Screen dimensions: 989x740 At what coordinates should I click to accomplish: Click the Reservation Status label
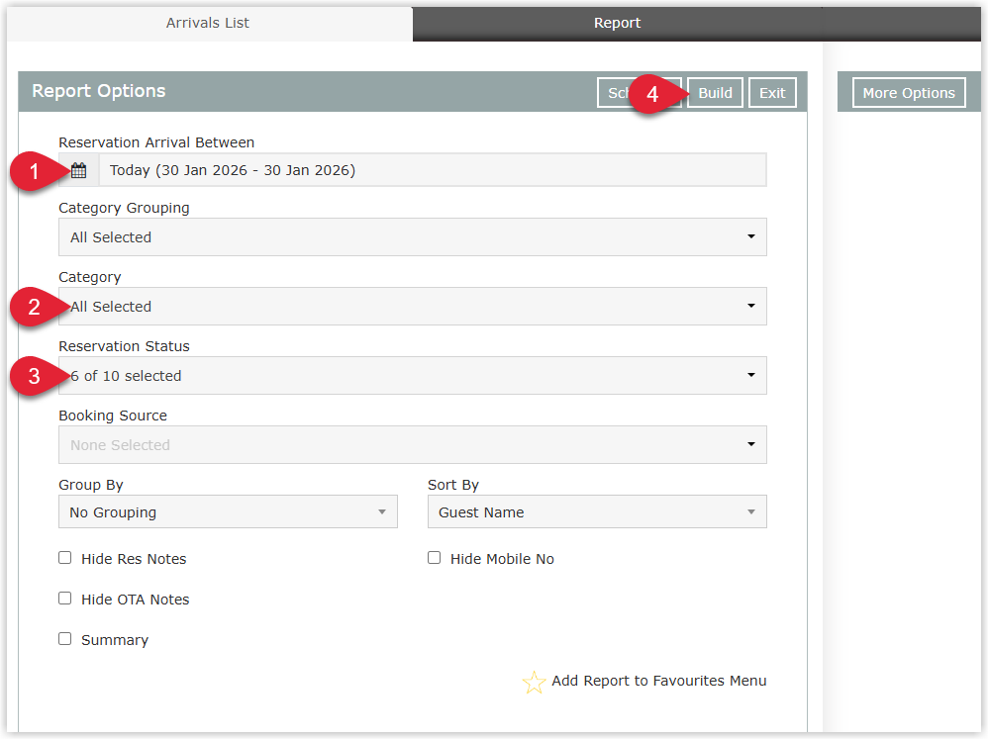125,346
